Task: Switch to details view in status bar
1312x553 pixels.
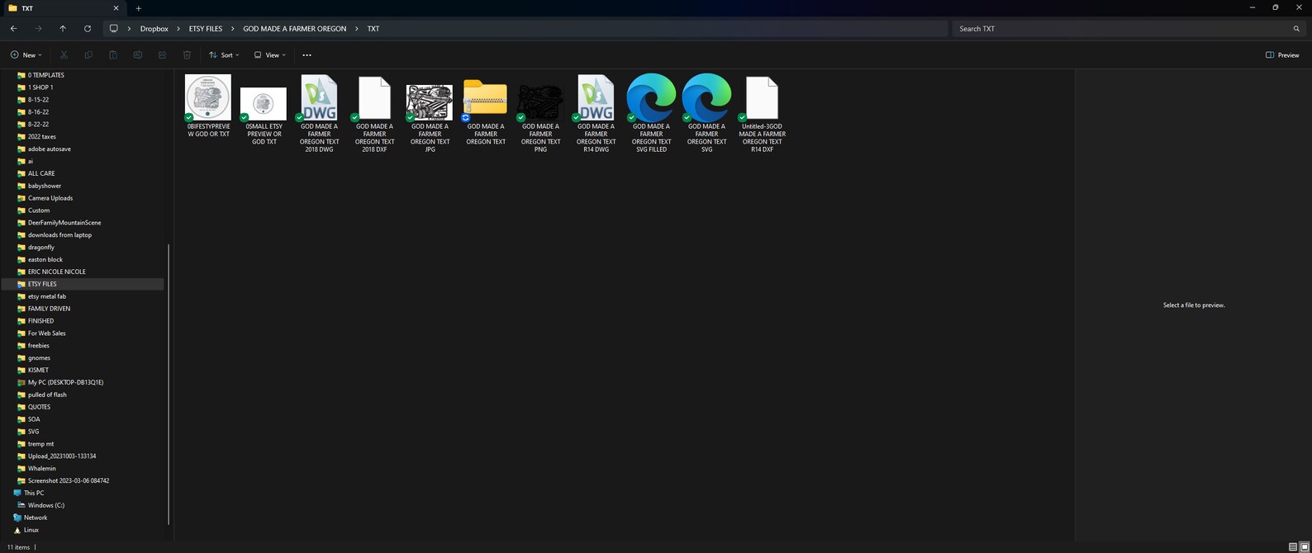Action: point(1293,547)
